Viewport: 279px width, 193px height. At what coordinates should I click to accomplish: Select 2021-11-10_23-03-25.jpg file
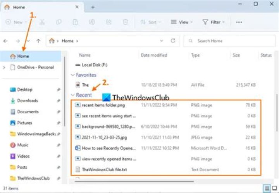pyautogui.click(x=165, y=137)
